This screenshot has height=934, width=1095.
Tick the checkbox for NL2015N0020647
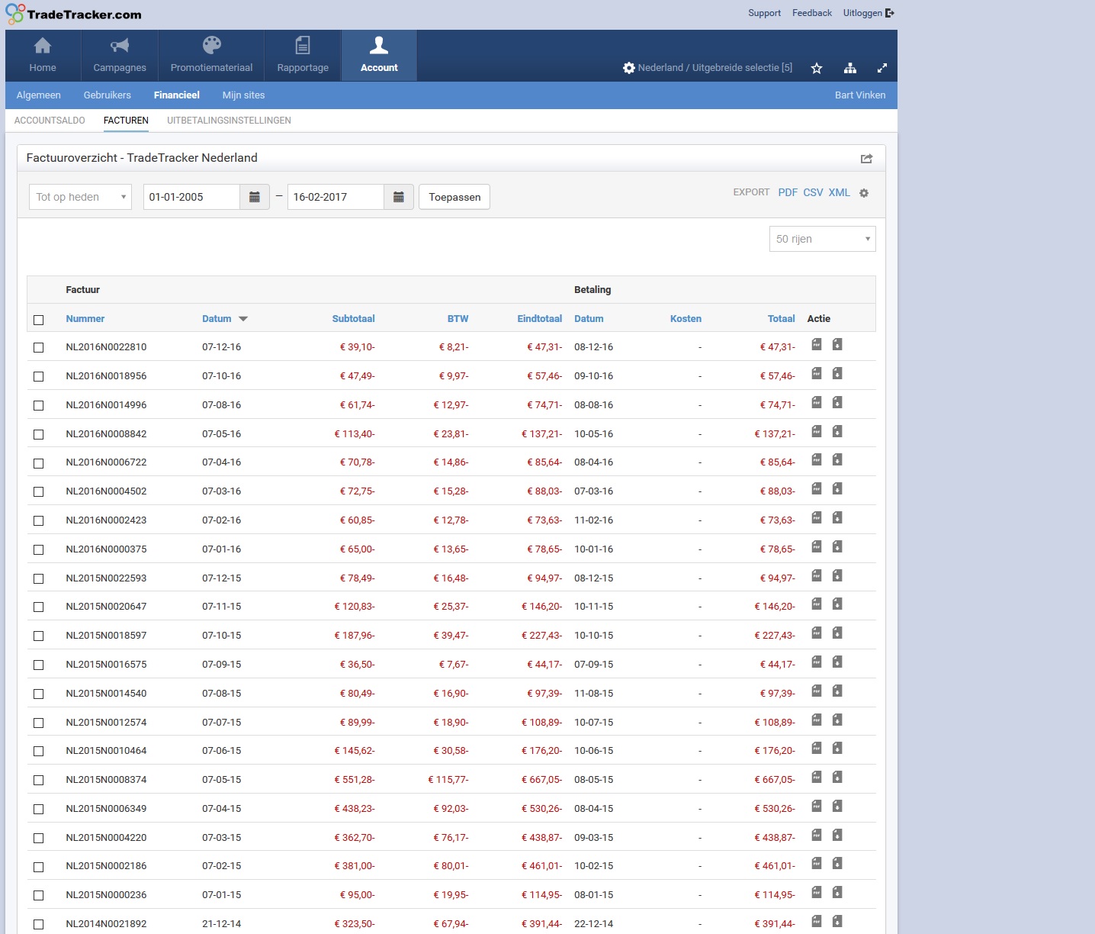39,607
